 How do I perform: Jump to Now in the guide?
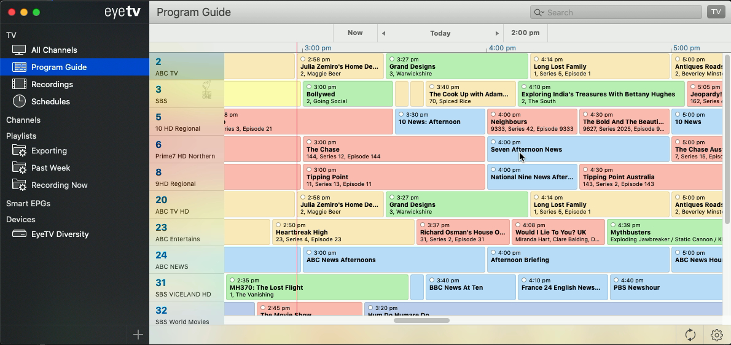point(355,33)
